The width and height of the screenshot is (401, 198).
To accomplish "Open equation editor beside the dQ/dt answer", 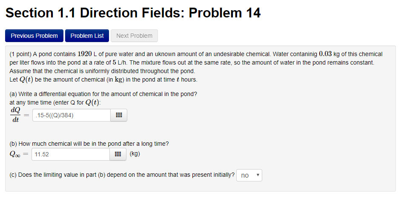I will pos(119,115).
